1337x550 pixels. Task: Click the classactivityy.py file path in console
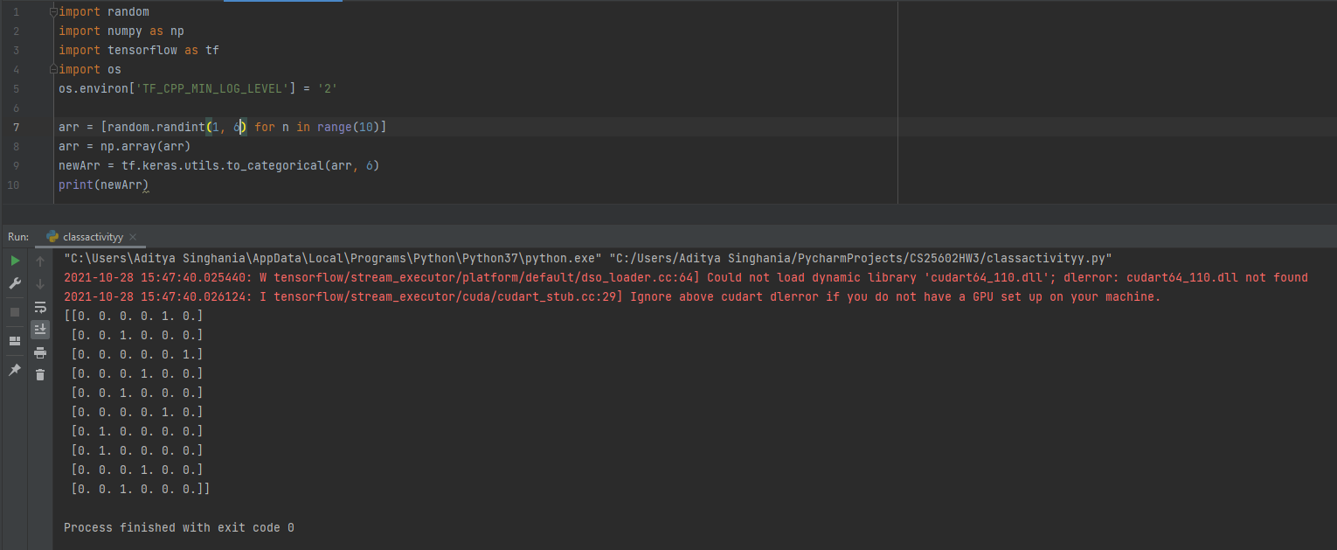click(862, 258)
